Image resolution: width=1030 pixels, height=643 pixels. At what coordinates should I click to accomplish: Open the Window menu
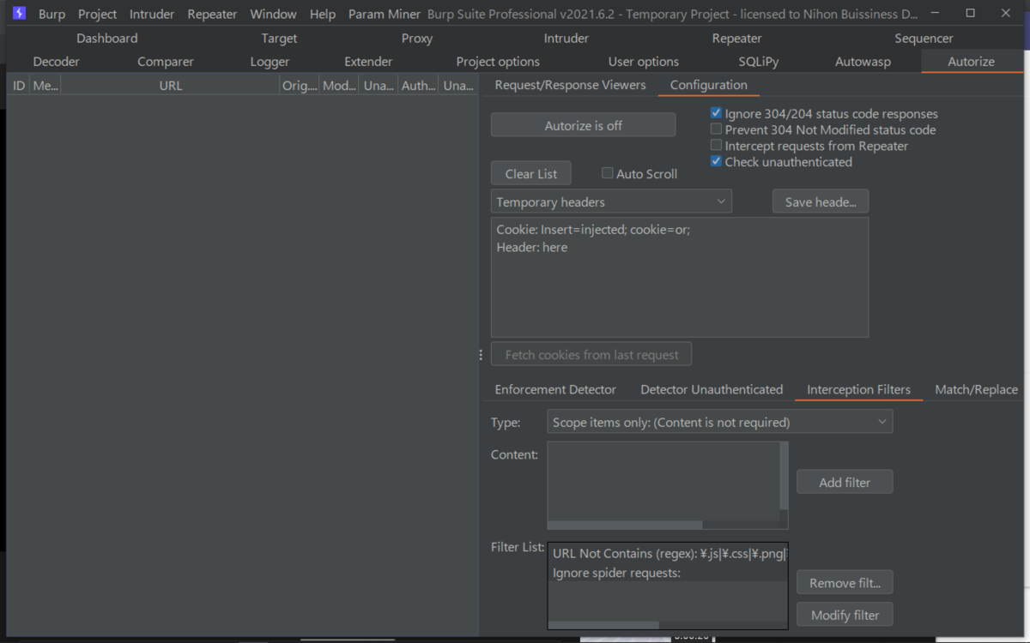pos(273,14)
